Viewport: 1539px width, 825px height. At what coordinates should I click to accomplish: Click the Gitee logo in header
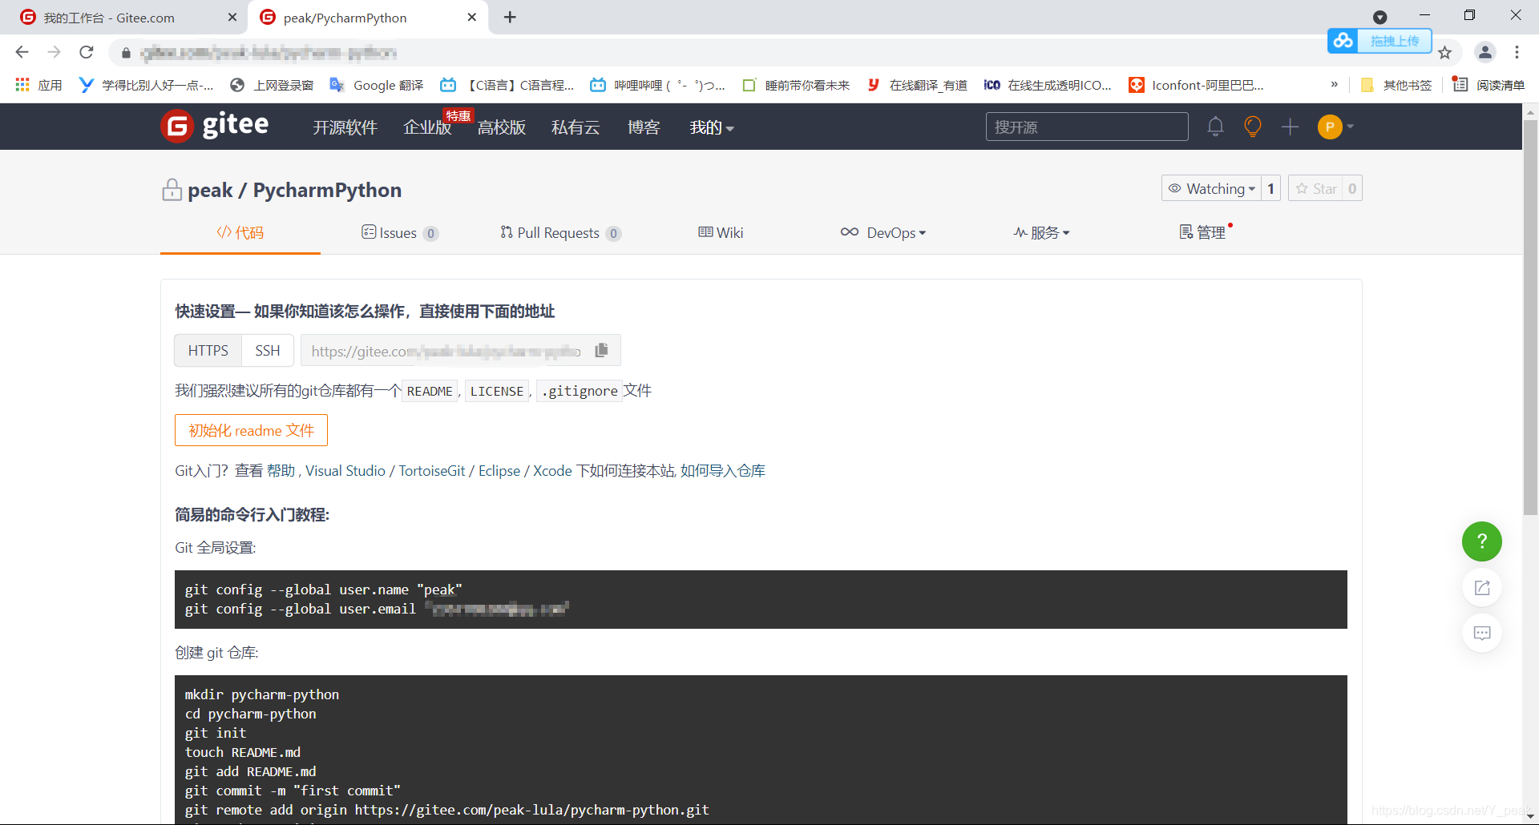(x=215, y=126)
